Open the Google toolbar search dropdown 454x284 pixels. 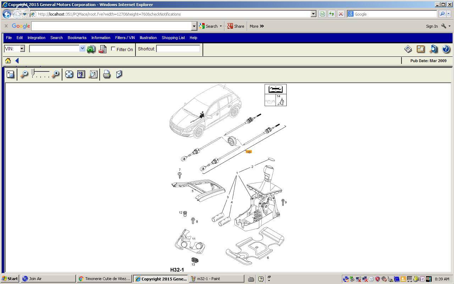(x=194, y=26)
